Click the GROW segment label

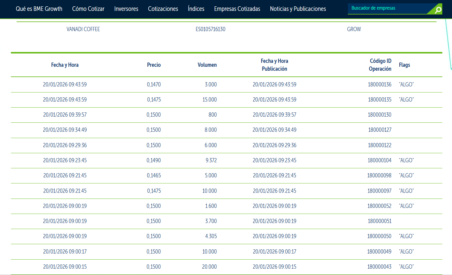(x=354, y=29)
